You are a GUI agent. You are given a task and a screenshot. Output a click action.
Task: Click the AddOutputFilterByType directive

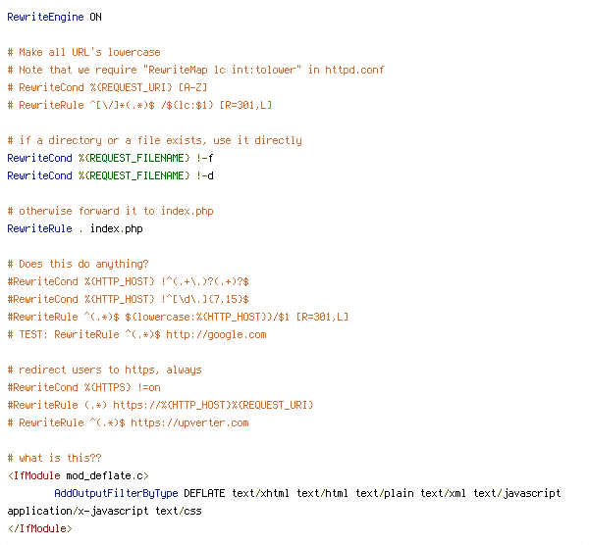[x=116, y=493]
